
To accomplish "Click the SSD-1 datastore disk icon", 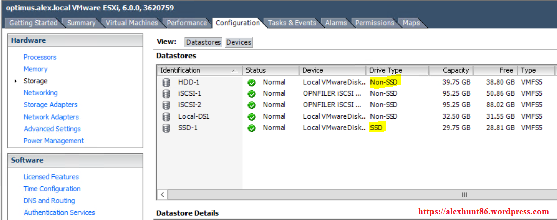I will [x=166, y=128].
